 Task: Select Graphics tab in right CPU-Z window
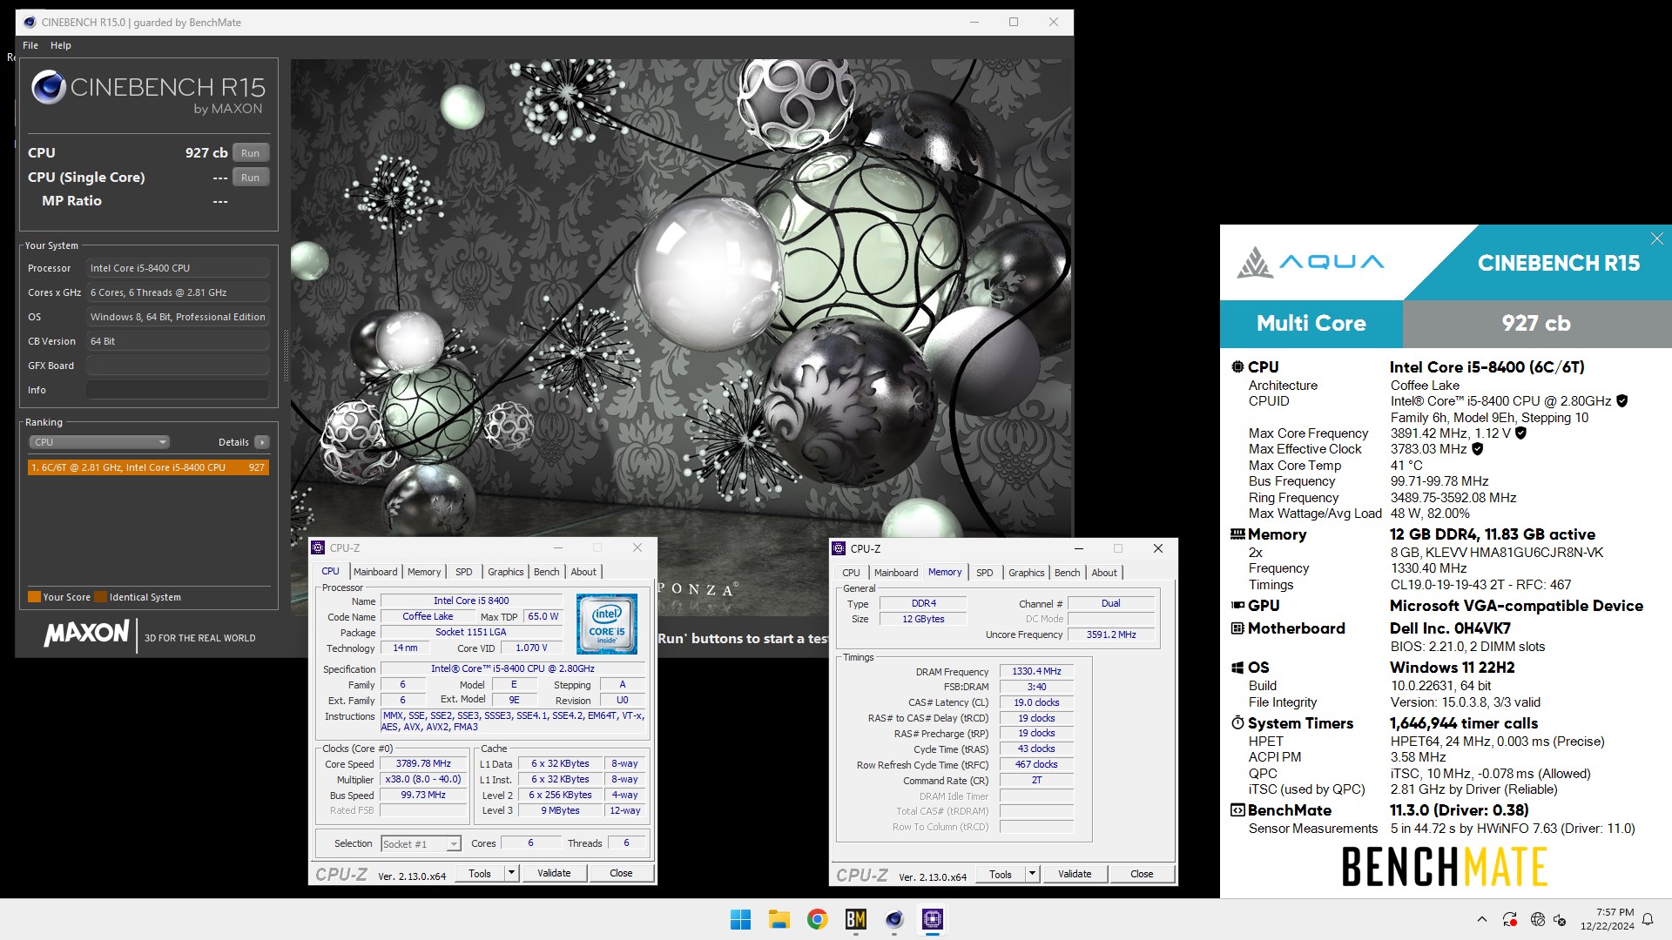pos(1027,573)
